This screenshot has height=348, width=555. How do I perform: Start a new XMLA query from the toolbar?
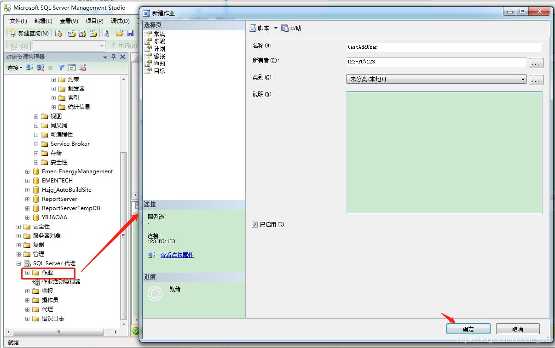(x=92, y=33)
